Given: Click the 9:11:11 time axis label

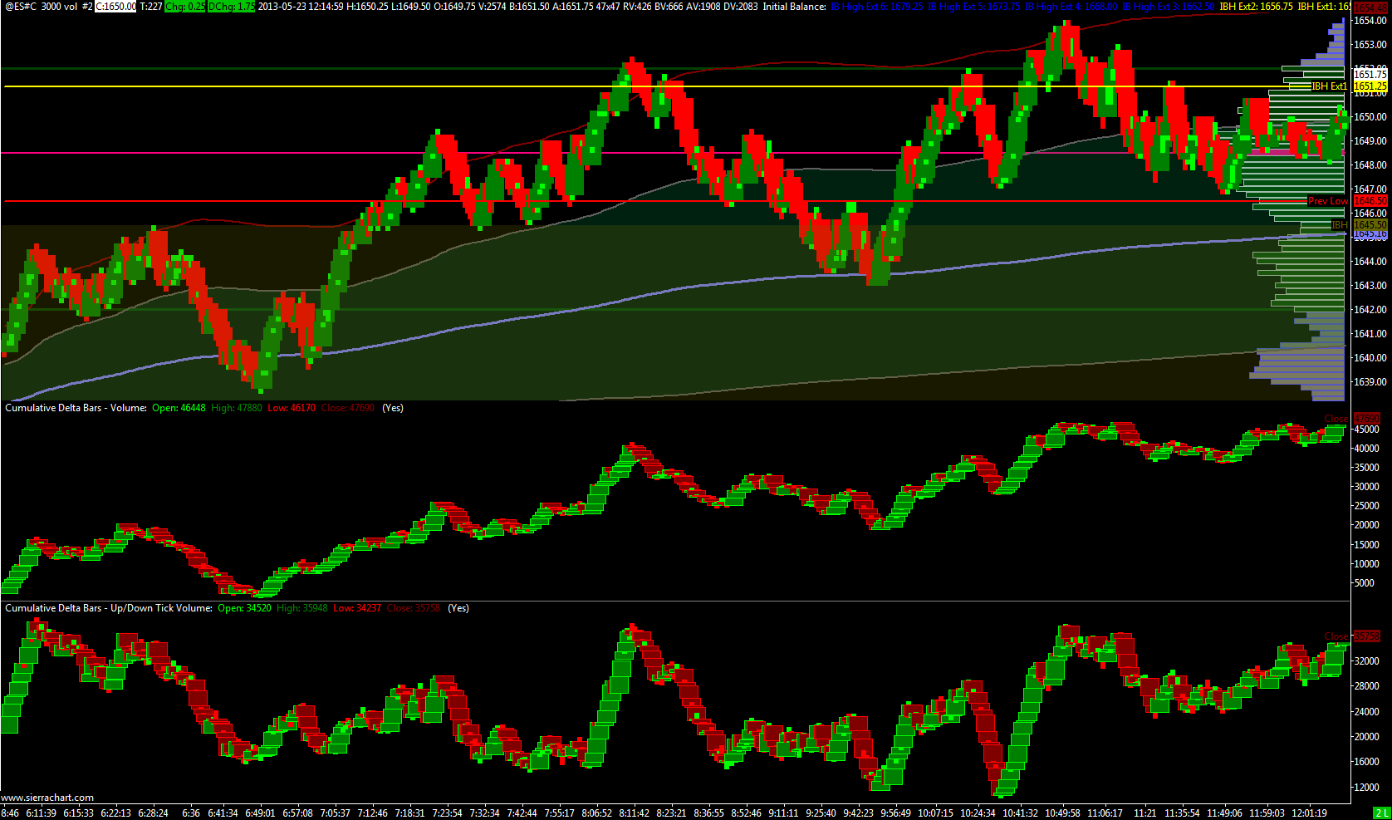Looking at the screenshot, I should [782, 813].
